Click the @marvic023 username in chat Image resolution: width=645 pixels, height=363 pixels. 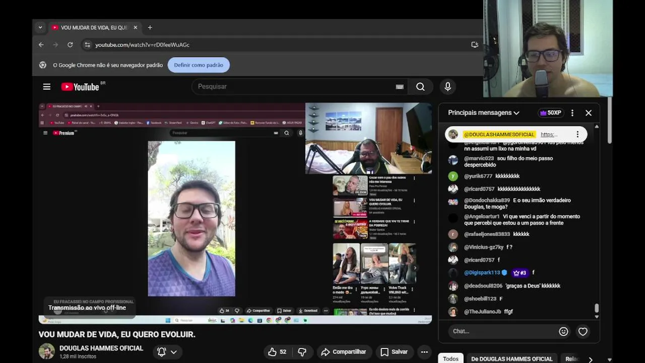pyautogui.click(x=479, y=158)
